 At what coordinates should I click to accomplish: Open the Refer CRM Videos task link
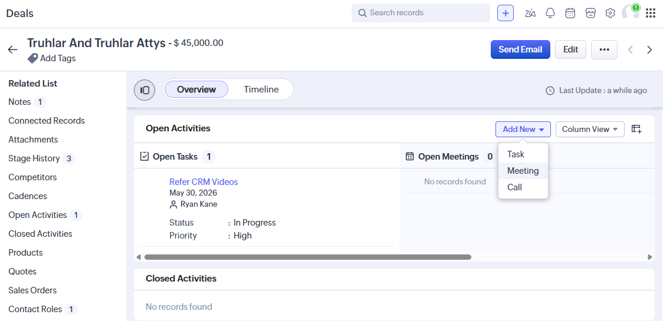point(204,181)
